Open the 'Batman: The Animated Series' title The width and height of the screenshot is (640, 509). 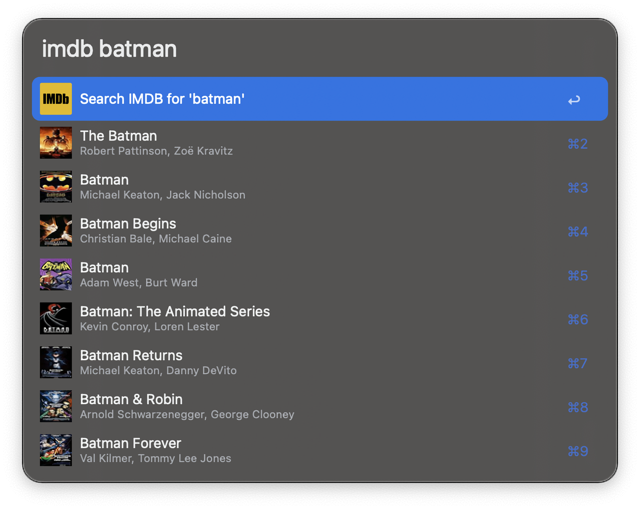pyautogui.click(x=175, y=311)
